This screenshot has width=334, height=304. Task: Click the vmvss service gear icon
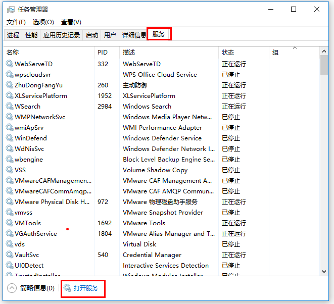(x=10, y=212)
